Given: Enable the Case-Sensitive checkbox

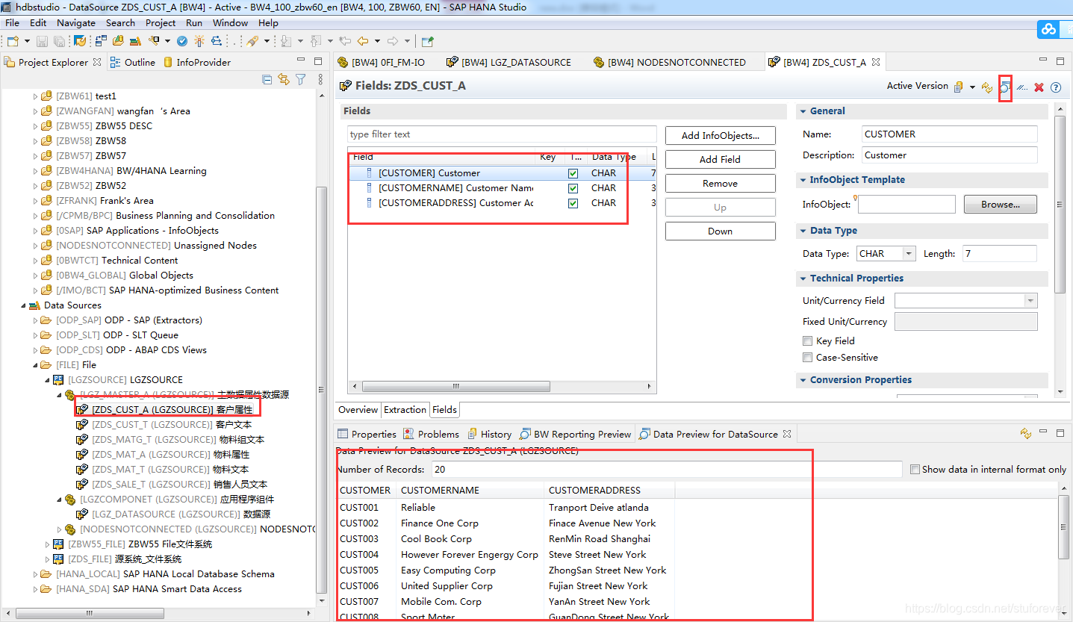Looking at the screenshot, I should 807,357.
